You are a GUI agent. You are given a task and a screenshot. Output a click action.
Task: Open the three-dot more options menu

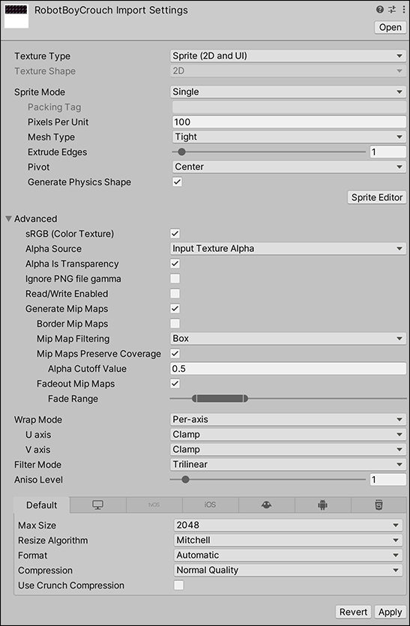(403, 10)
